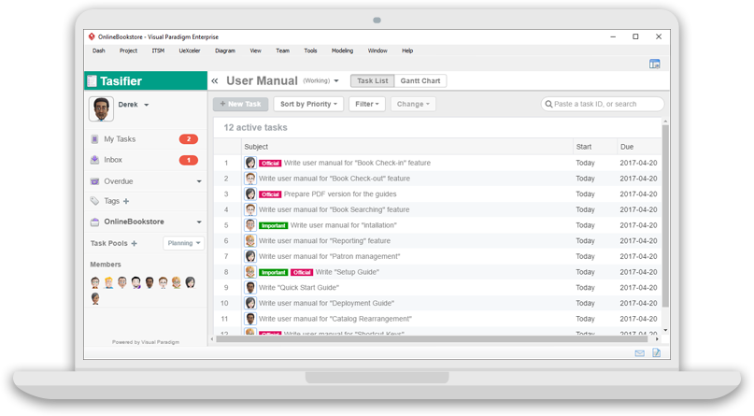Viewport: 754px width, 416px height.
Task: Click the search magnifier icon
Action: pyautogui.click(x=548, y=104)
